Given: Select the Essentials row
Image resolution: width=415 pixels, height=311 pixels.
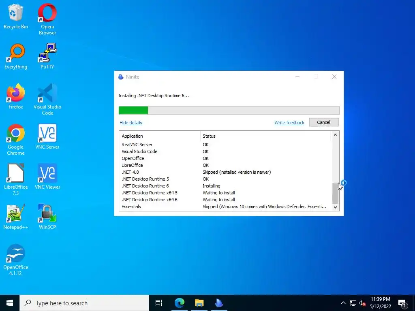Looking at the screenshot, I should [225, 207].
